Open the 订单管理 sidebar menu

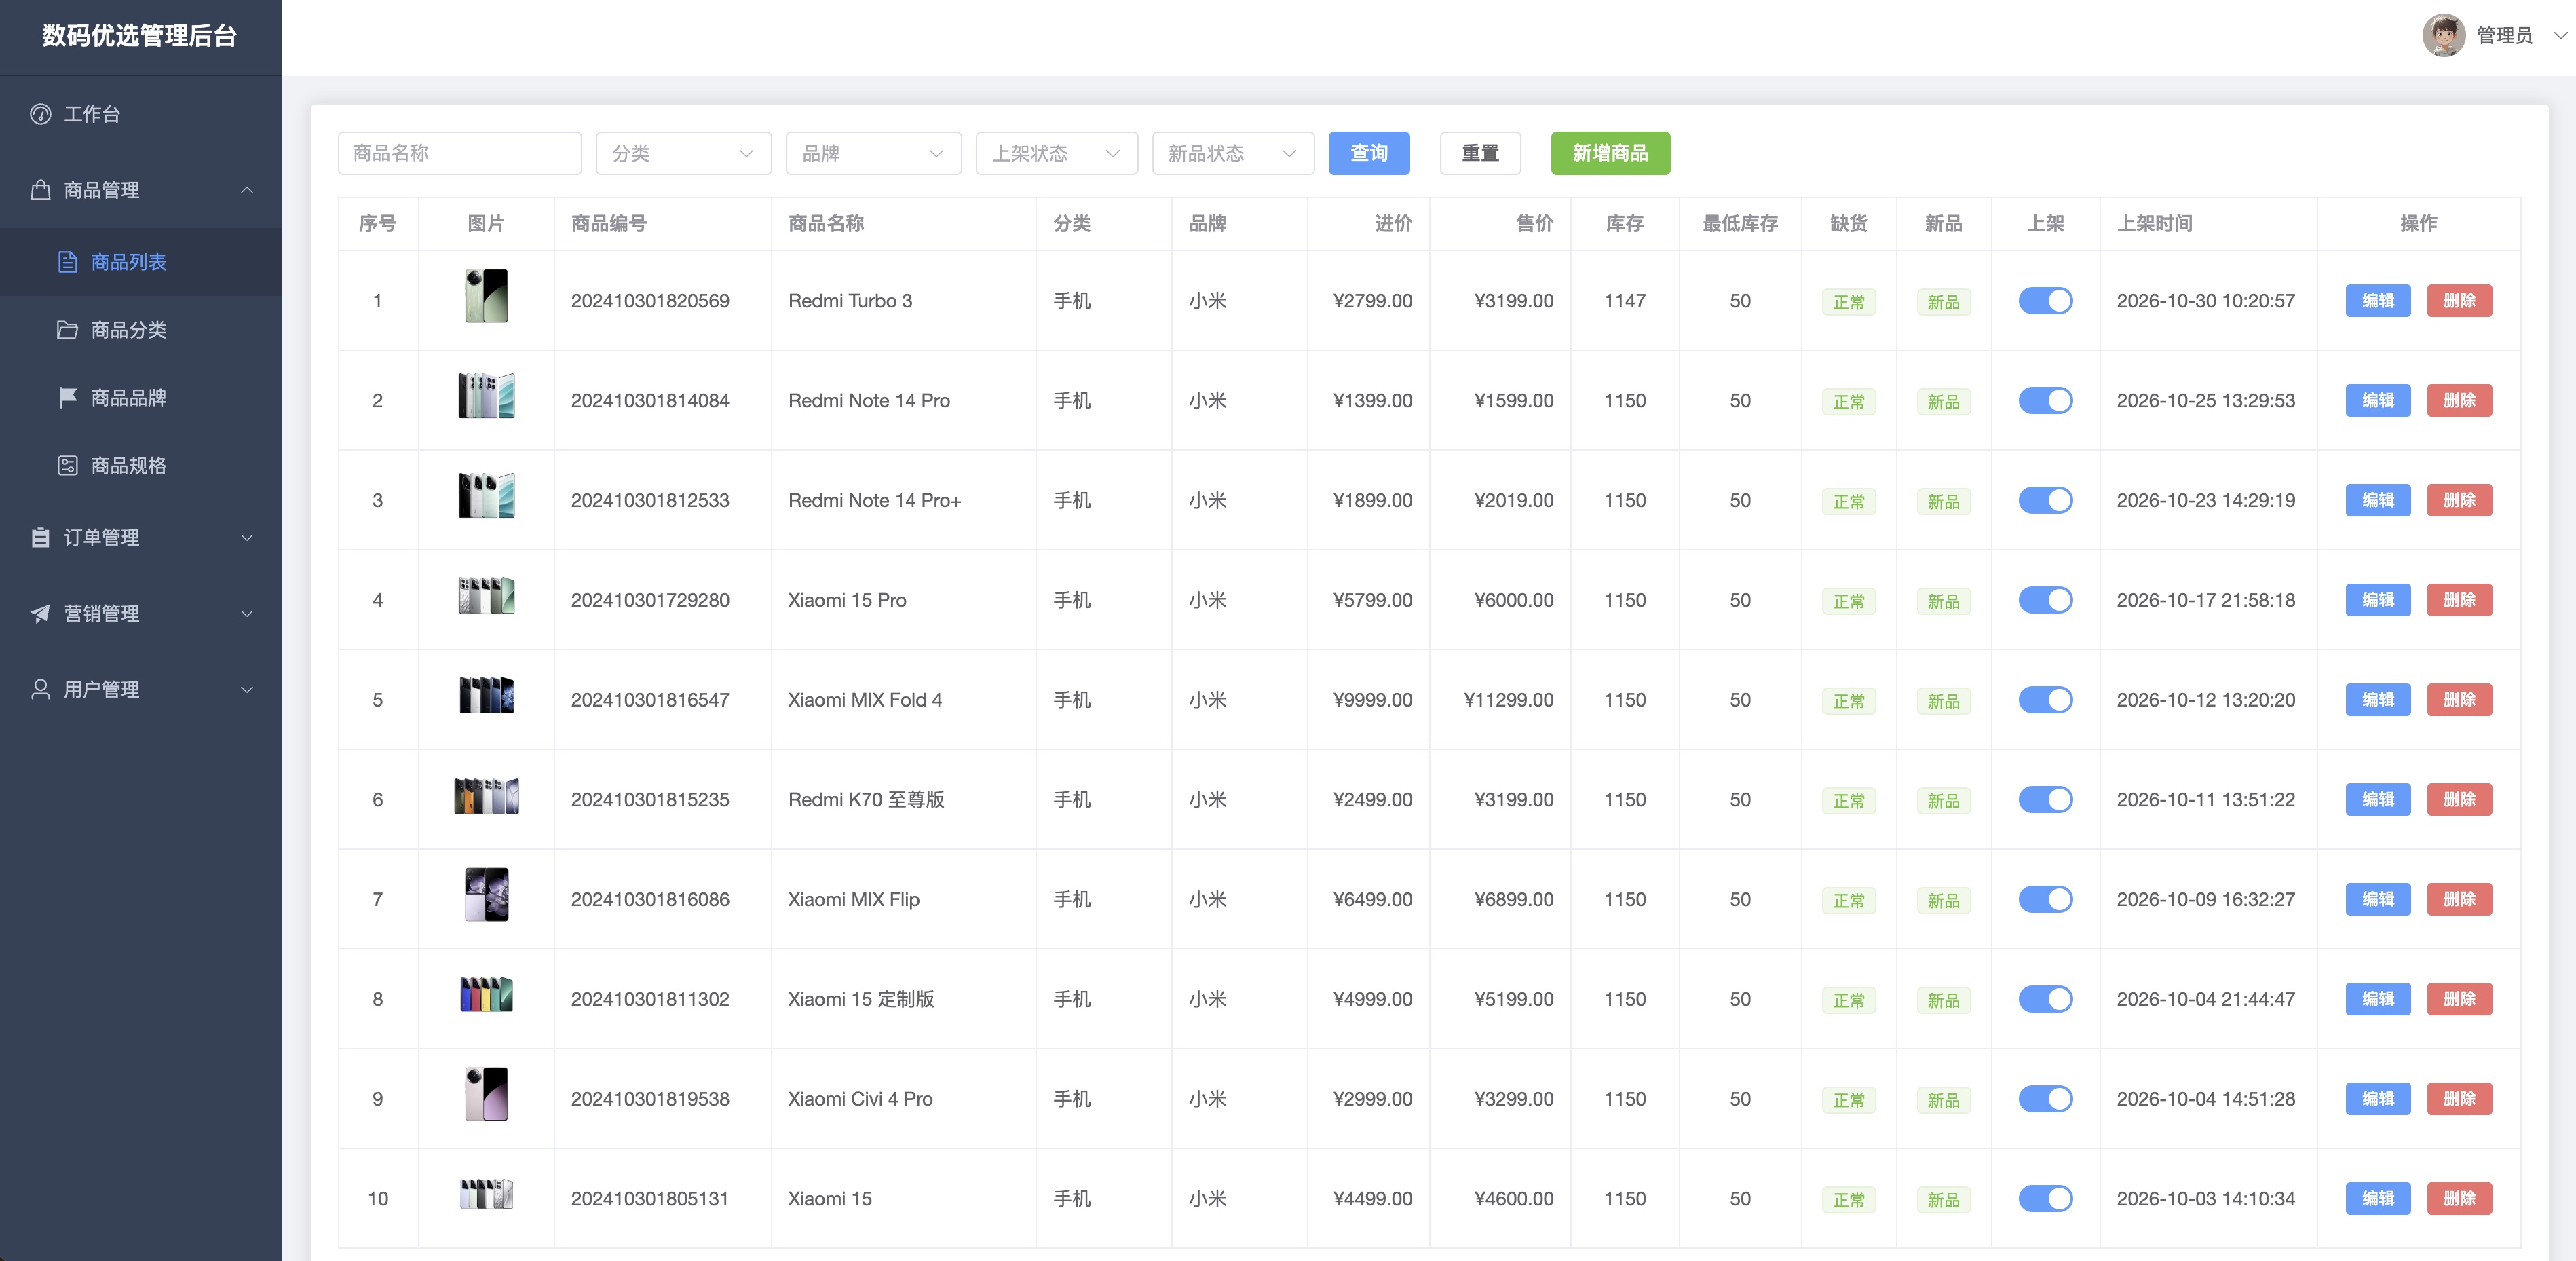(x=141, y=538)
